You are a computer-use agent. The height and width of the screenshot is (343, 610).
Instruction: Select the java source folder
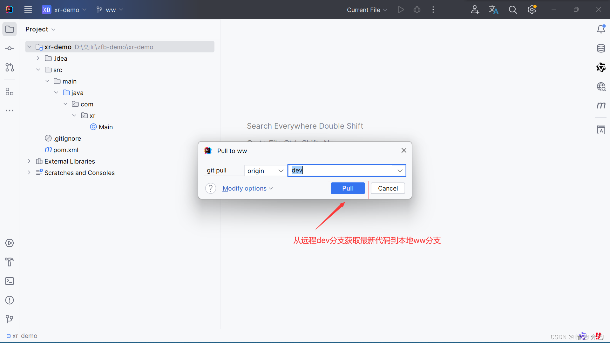[73, 93]
